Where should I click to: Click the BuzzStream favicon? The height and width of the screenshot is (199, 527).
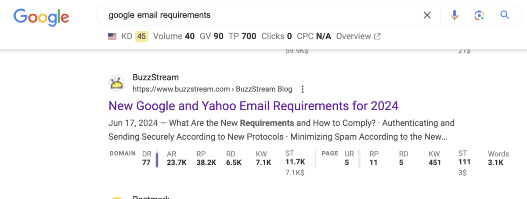click(x=116, y=83)
